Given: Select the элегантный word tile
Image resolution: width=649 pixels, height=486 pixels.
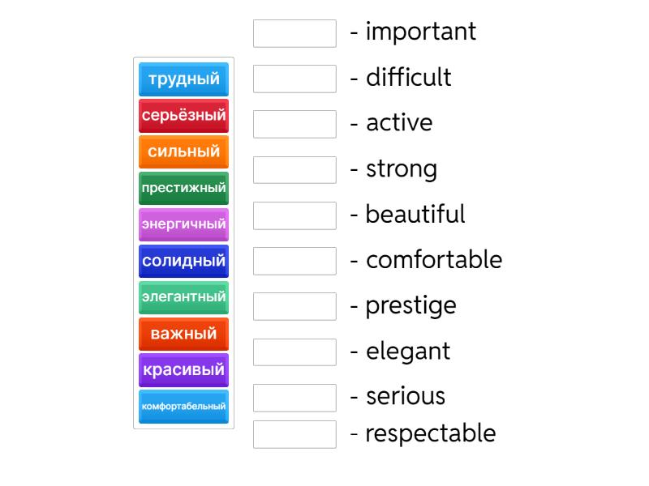Looking at the screenshot, I should (x=183, y=297).
